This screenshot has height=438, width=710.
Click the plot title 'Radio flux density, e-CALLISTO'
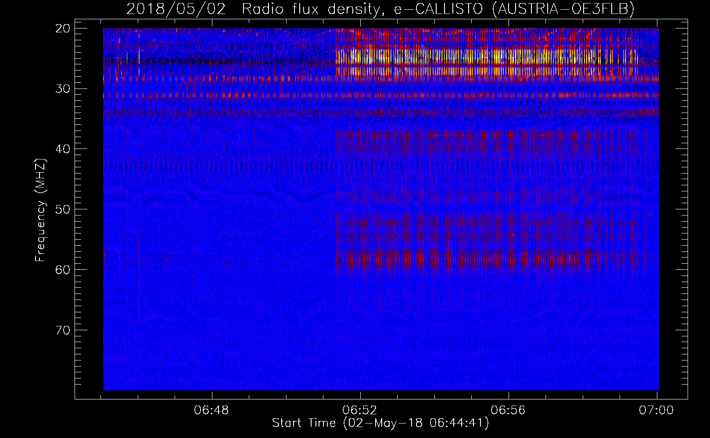coord(362,9)
